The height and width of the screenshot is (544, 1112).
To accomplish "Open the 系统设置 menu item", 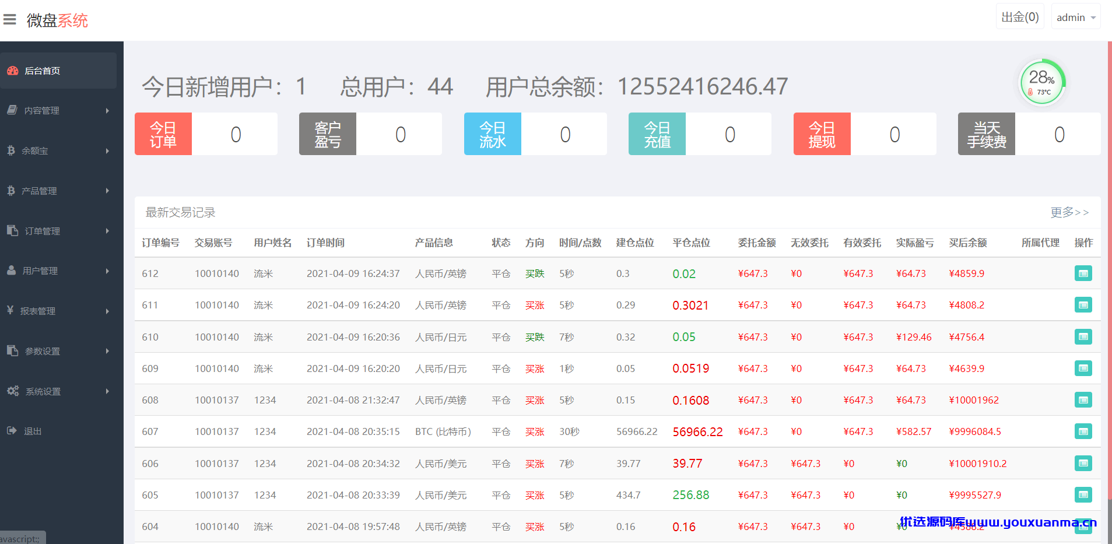I will [x=58, y=391].
